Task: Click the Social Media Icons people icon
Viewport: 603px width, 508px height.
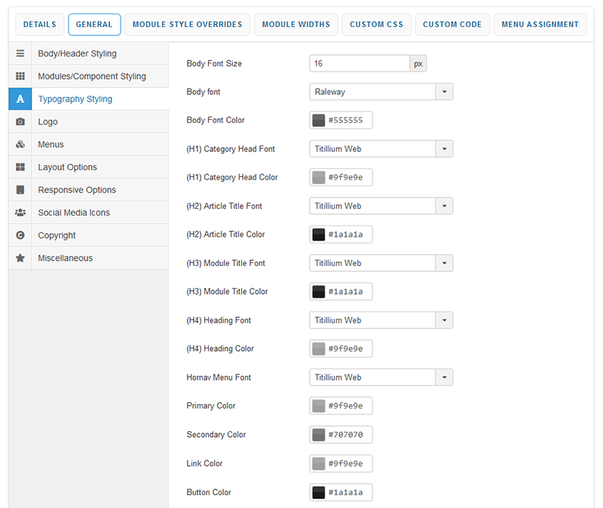Action: tap(20, 213)
